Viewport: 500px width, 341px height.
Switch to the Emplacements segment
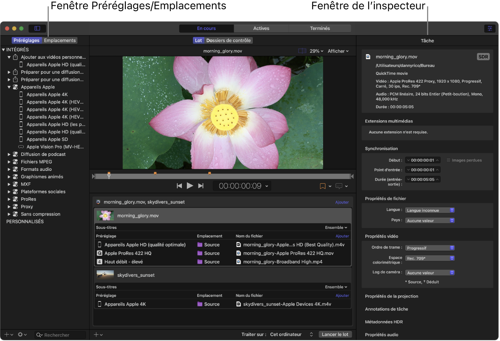point(60,40)
